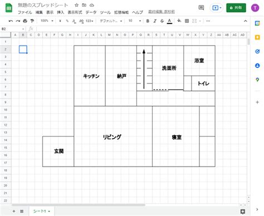Star the spreadsheet
This screenshot has width=264, height=216.
[x=76, y=5]
